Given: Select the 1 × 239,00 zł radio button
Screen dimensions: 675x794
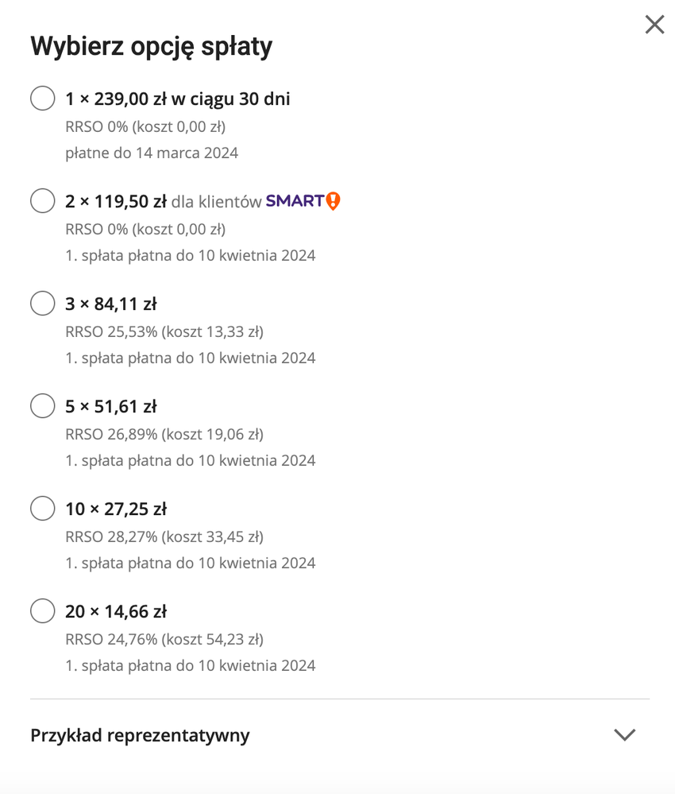Looking at the screenshot, I should click(42, 99).
